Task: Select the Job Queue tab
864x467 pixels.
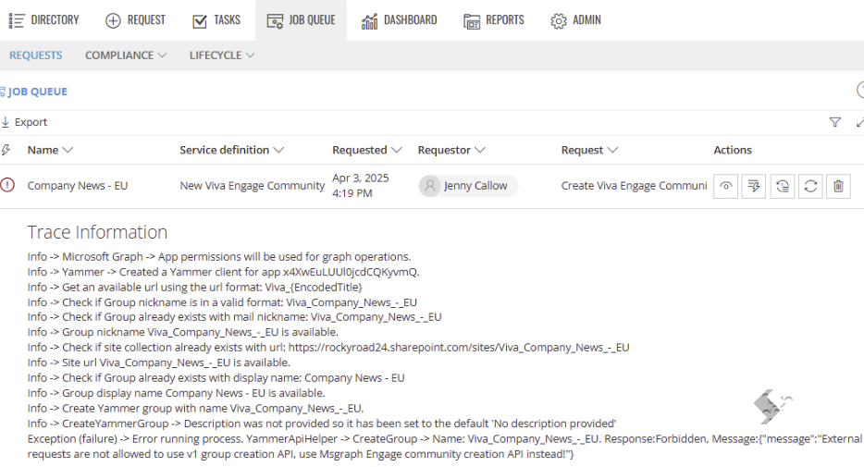Action: [x=301, y=20]
